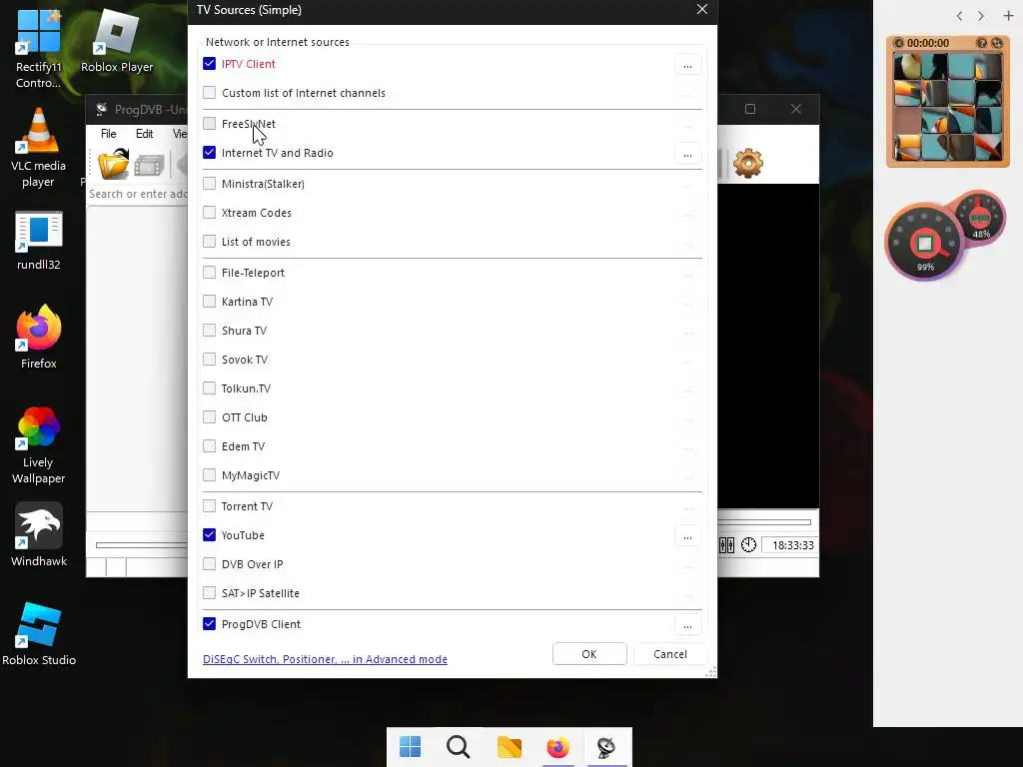This screenshot has height=767, width=1023.
Task: Enable the FreeSkyNet checkbox
Action: click(x=210, y=123)
